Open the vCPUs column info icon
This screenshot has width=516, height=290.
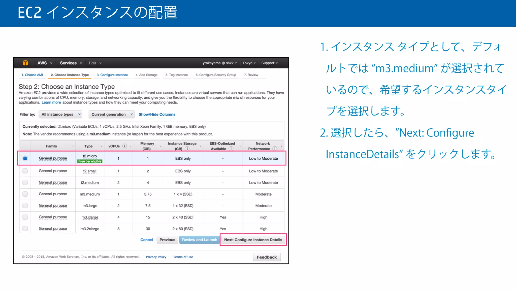pos(124,146)
